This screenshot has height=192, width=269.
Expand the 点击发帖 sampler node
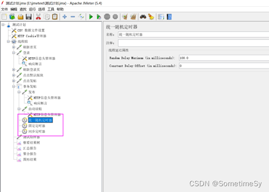(14, 80)
